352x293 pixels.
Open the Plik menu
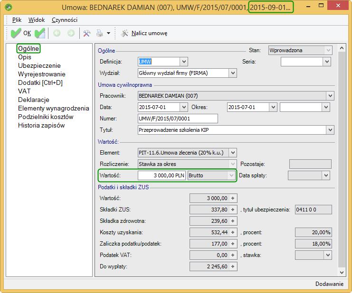(x=17, y=20)
